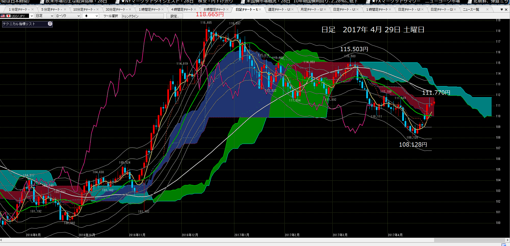Click the 108.128円 chart annotation

(x=413, y=144)
